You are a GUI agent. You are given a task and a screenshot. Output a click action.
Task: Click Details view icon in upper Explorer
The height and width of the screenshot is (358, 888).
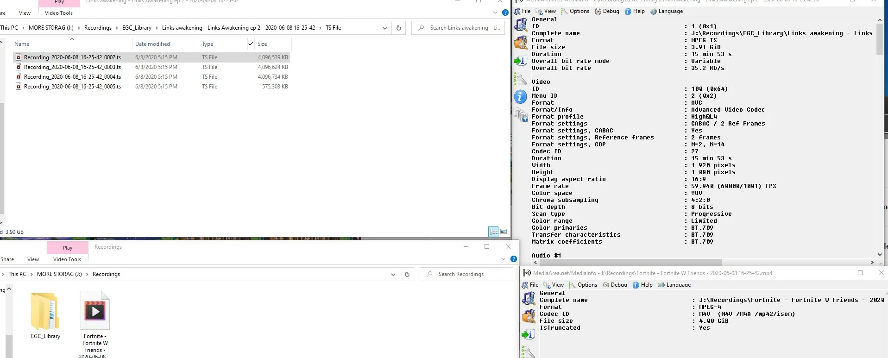[493, 232]
